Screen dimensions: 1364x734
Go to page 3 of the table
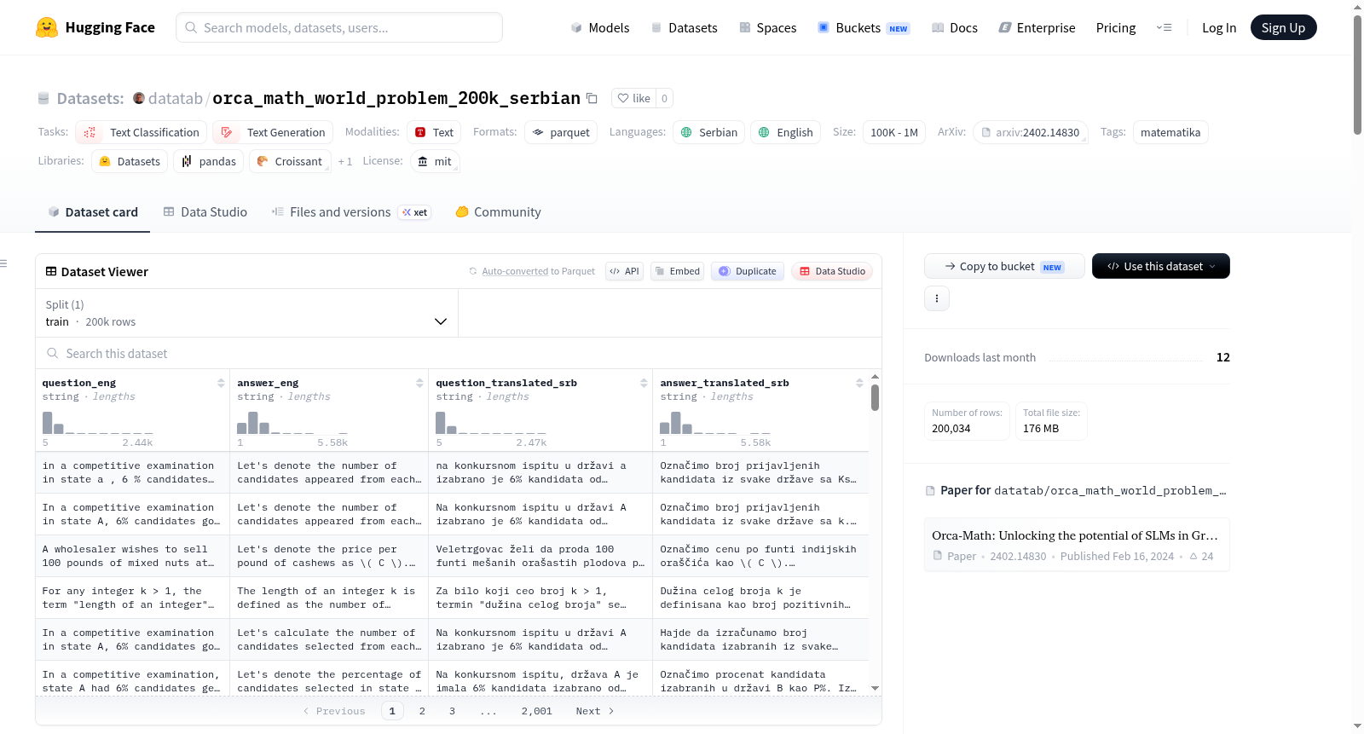click(x=452, y=711)
